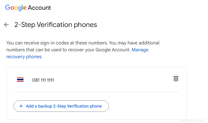Open the Manage recovery phones link
The image size is (208, 123).
[140, 50]
